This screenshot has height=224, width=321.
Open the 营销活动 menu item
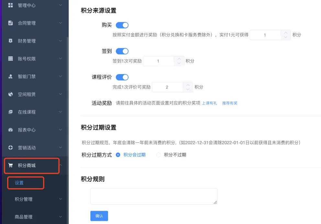pyautogui.click(x=27, y=148)
